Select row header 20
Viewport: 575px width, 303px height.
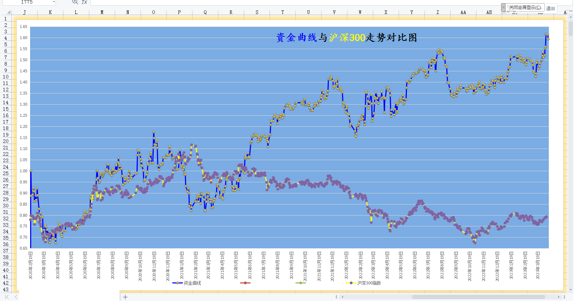click(x=6, y=141)
